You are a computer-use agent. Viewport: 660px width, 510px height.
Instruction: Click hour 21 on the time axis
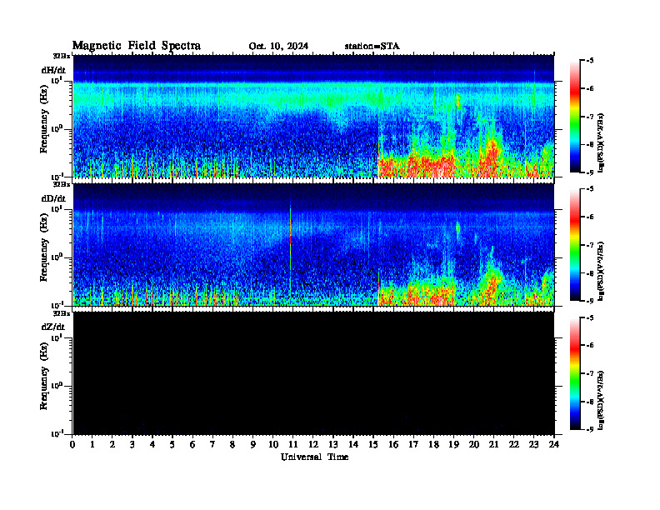(493, 445)
